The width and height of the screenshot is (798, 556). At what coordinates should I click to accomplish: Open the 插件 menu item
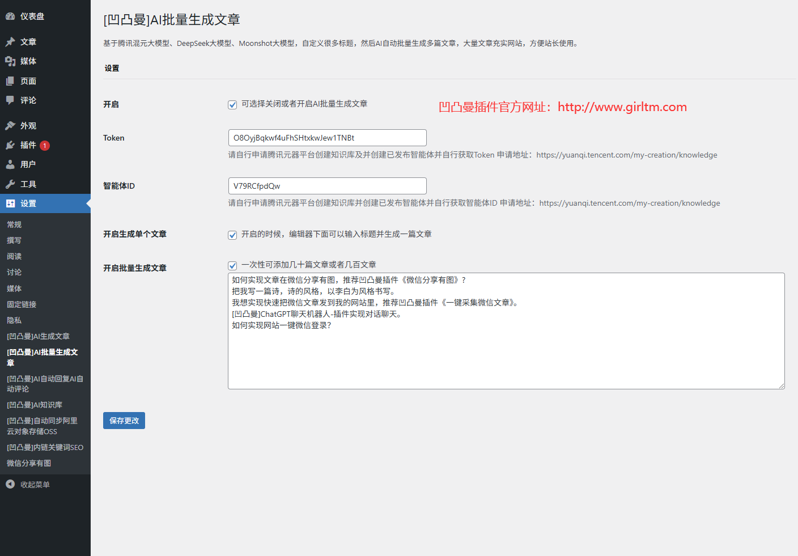45,145
